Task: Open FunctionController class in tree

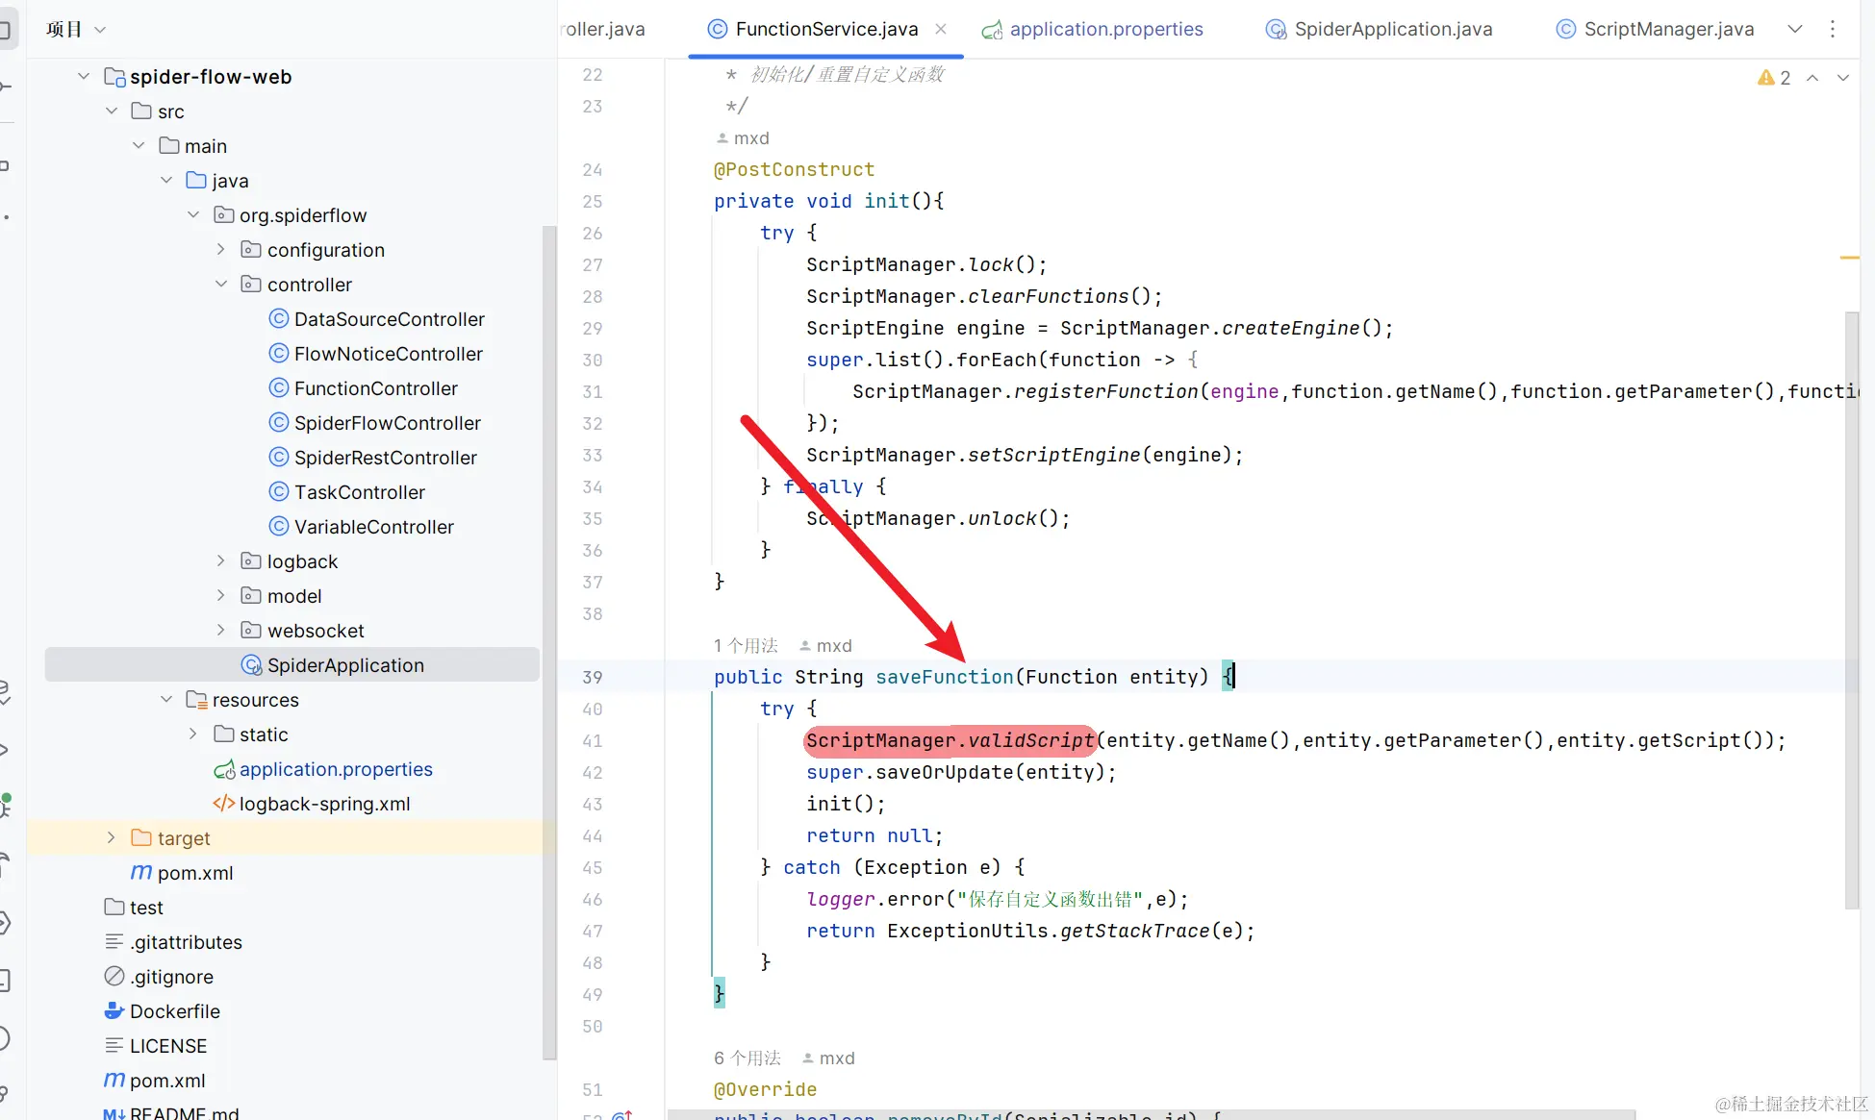Action: (x=375, y=388)
